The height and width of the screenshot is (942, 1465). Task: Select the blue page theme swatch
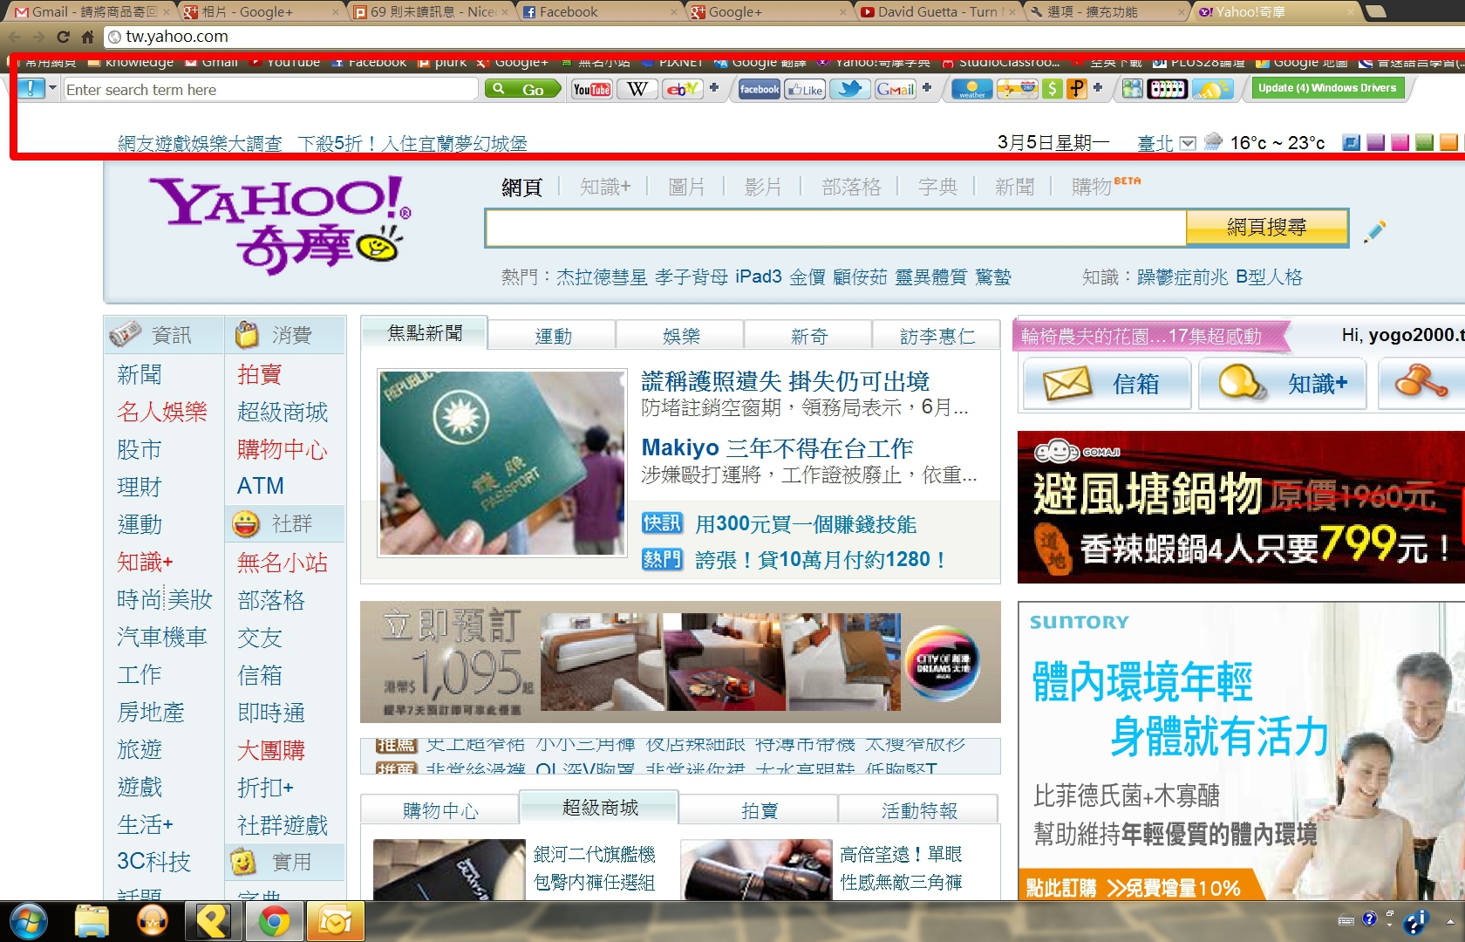pyautogui.click(x=1351, y=142)
